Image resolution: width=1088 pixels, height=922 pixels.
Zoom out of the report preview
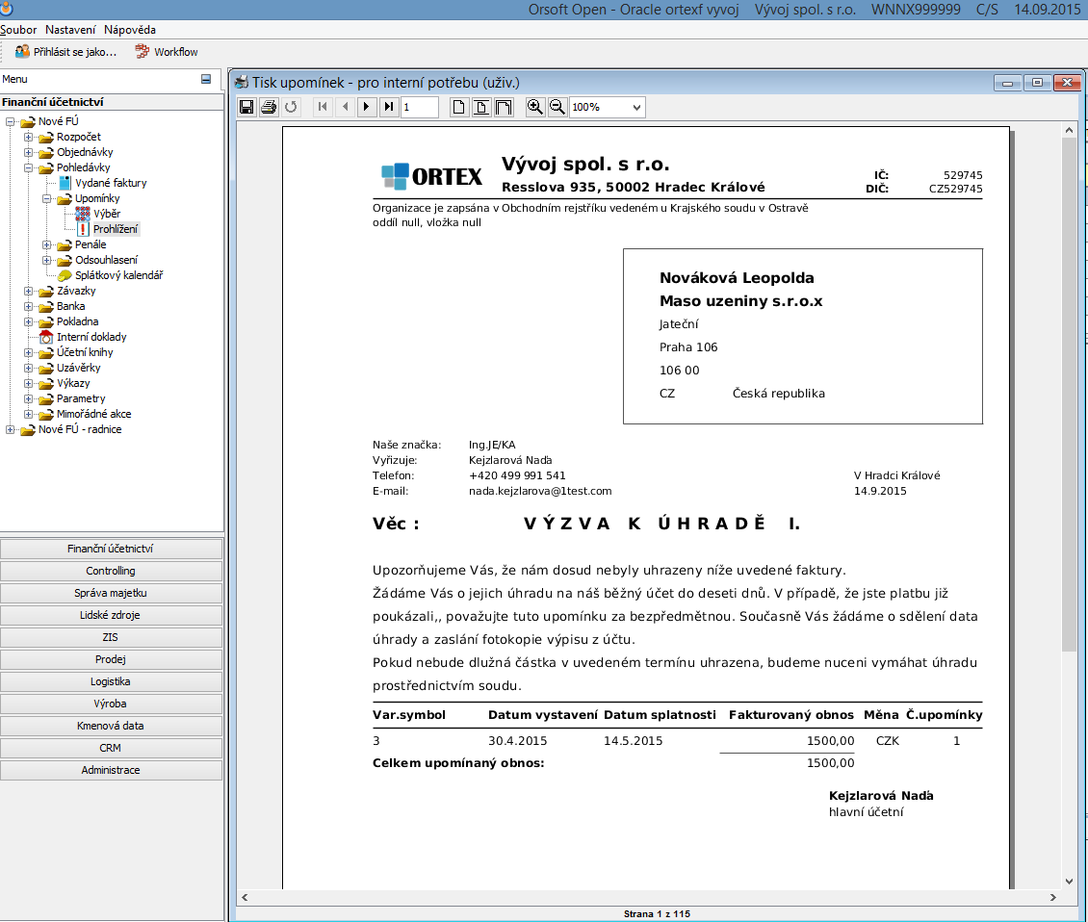(557, 107)
